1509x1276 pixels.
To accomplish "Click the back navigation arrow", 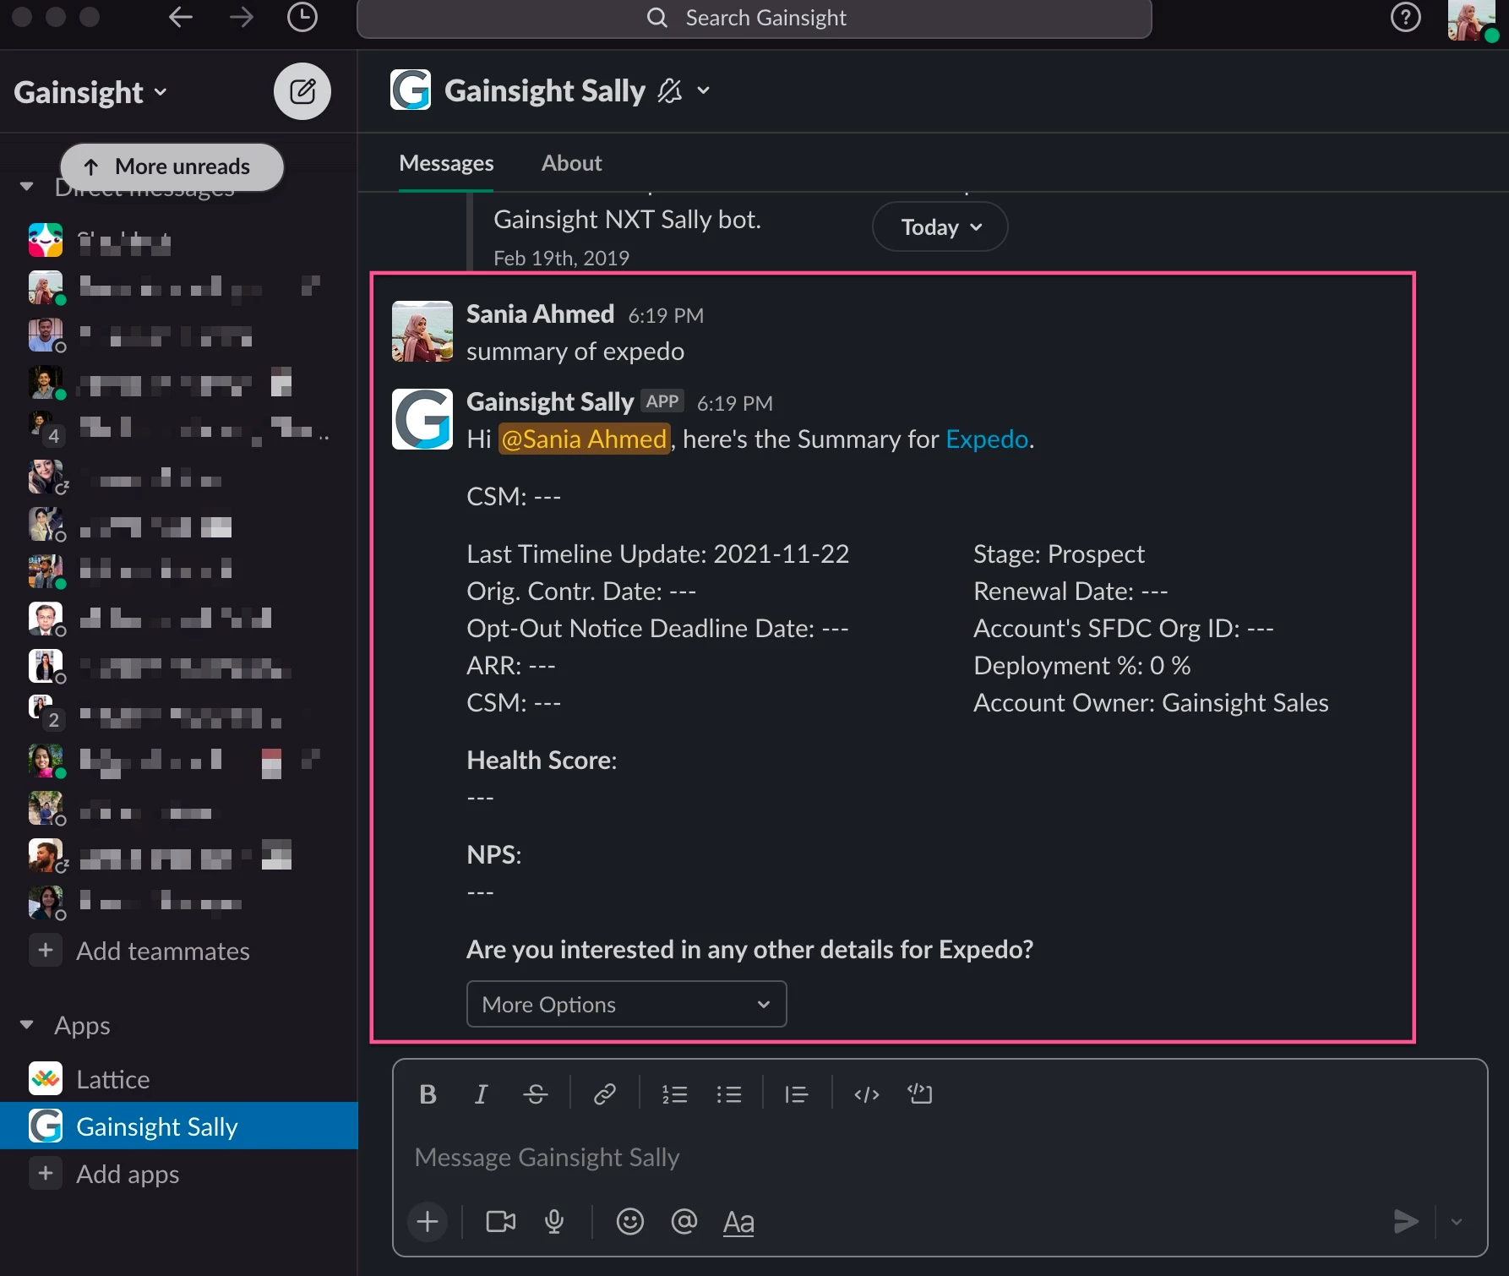I will click(x=181, y=17).
